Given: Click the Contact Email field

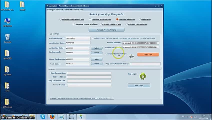Looking at the screenshot, I should pyautogui.click(x=89, y=85).
